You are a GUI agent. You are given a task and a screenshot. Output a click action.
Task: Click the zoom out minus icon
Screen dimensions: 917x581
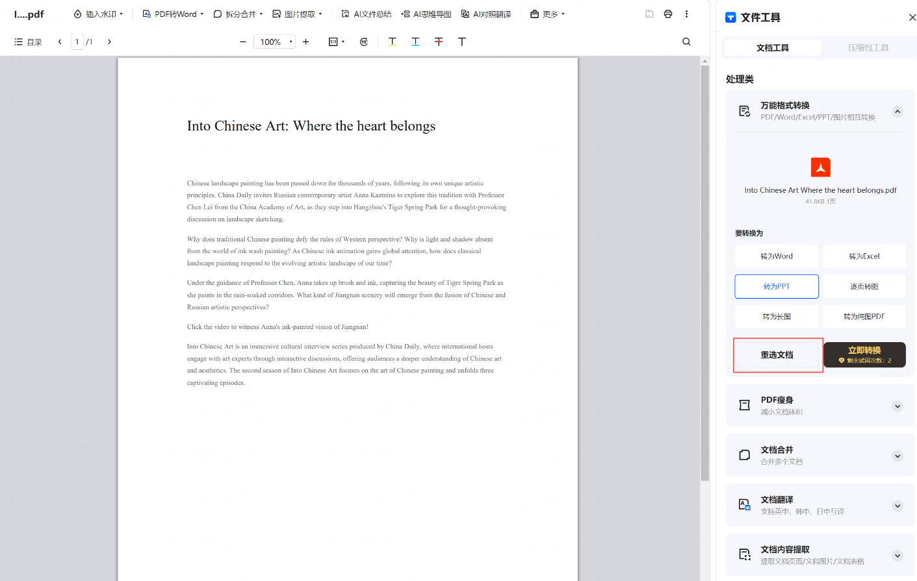[243, 42]
